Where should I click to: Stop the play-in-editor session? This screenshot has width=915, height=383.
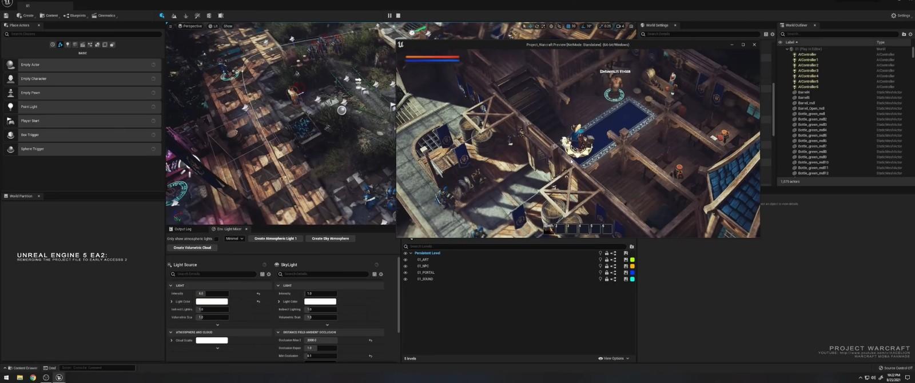pyautogui.click(x=398, y=15)
